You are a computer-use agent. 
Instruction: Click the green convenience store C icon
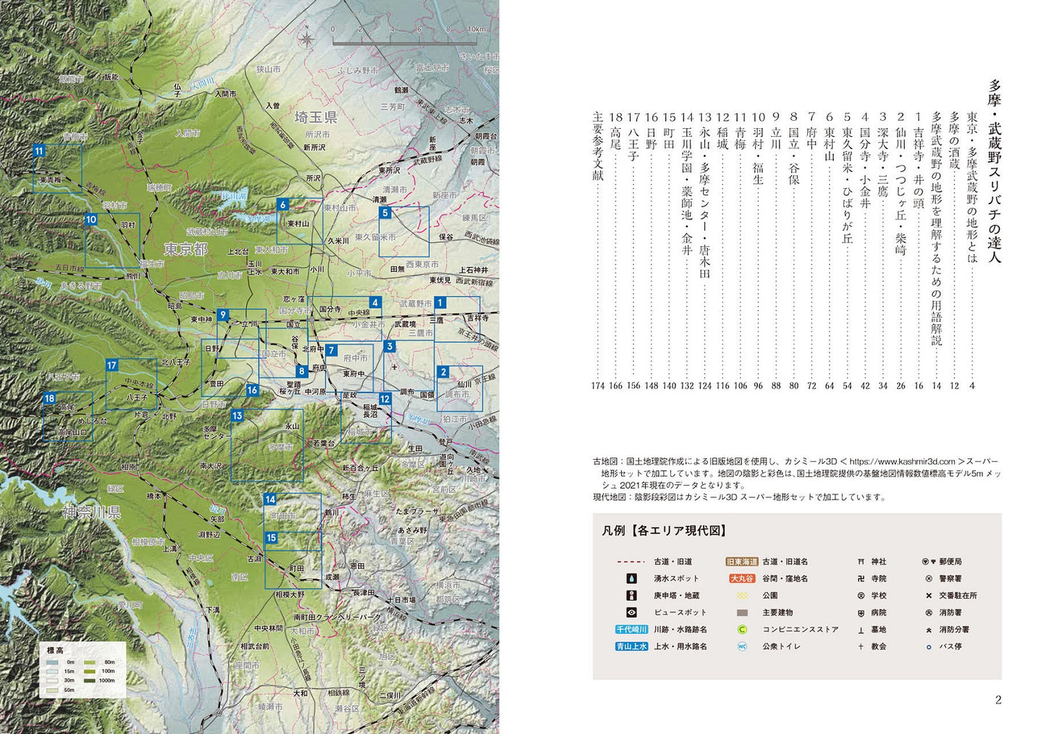click(x=742, y=630)
